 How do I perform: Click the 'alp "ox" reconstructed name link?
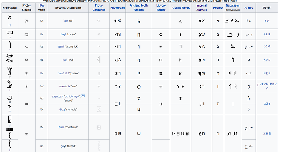(68, 21)
